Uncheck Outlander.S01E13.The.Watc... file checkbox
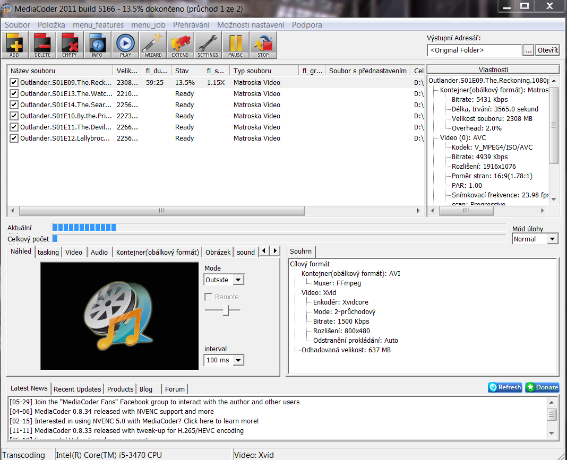 (14, 93)
